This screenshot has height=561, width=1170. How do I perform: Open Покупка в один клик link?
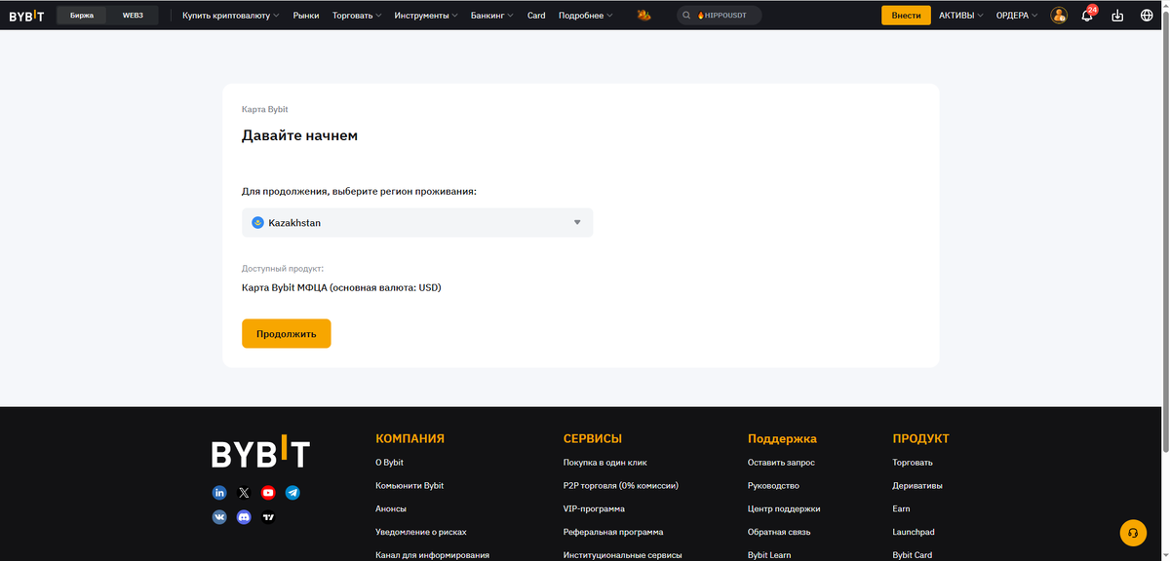pos(605,462)
